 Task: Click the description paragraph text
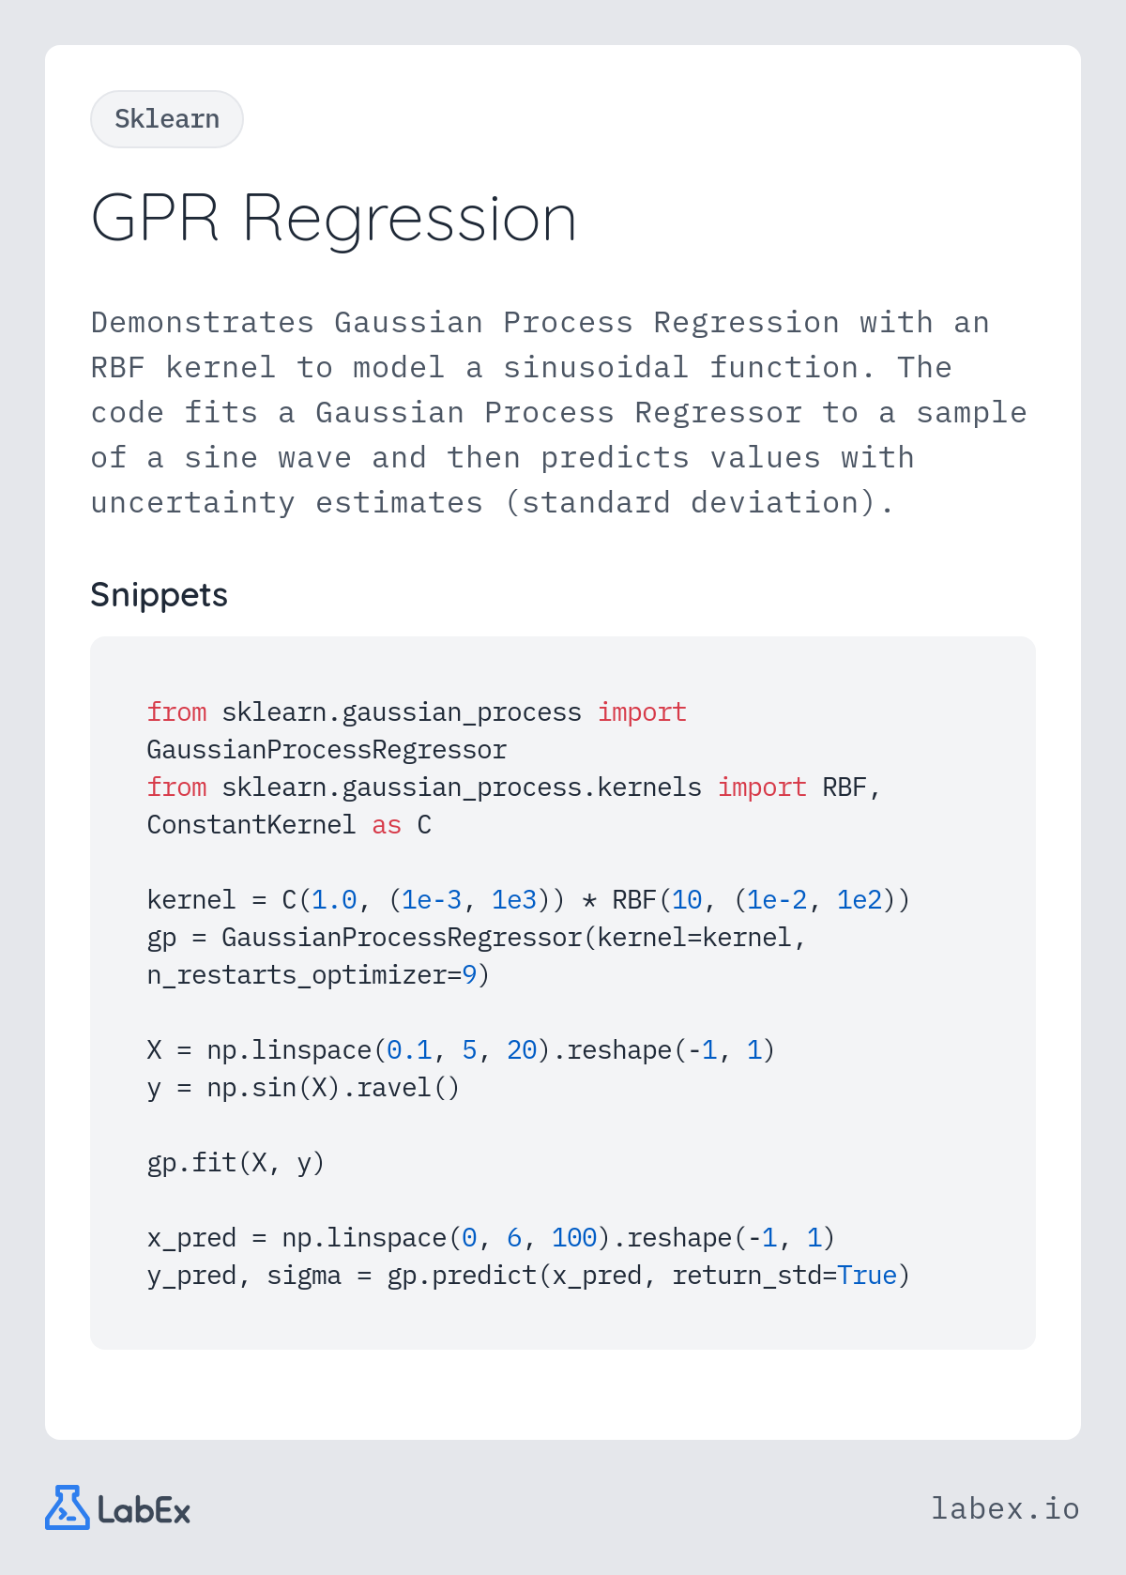pos(559,412)
